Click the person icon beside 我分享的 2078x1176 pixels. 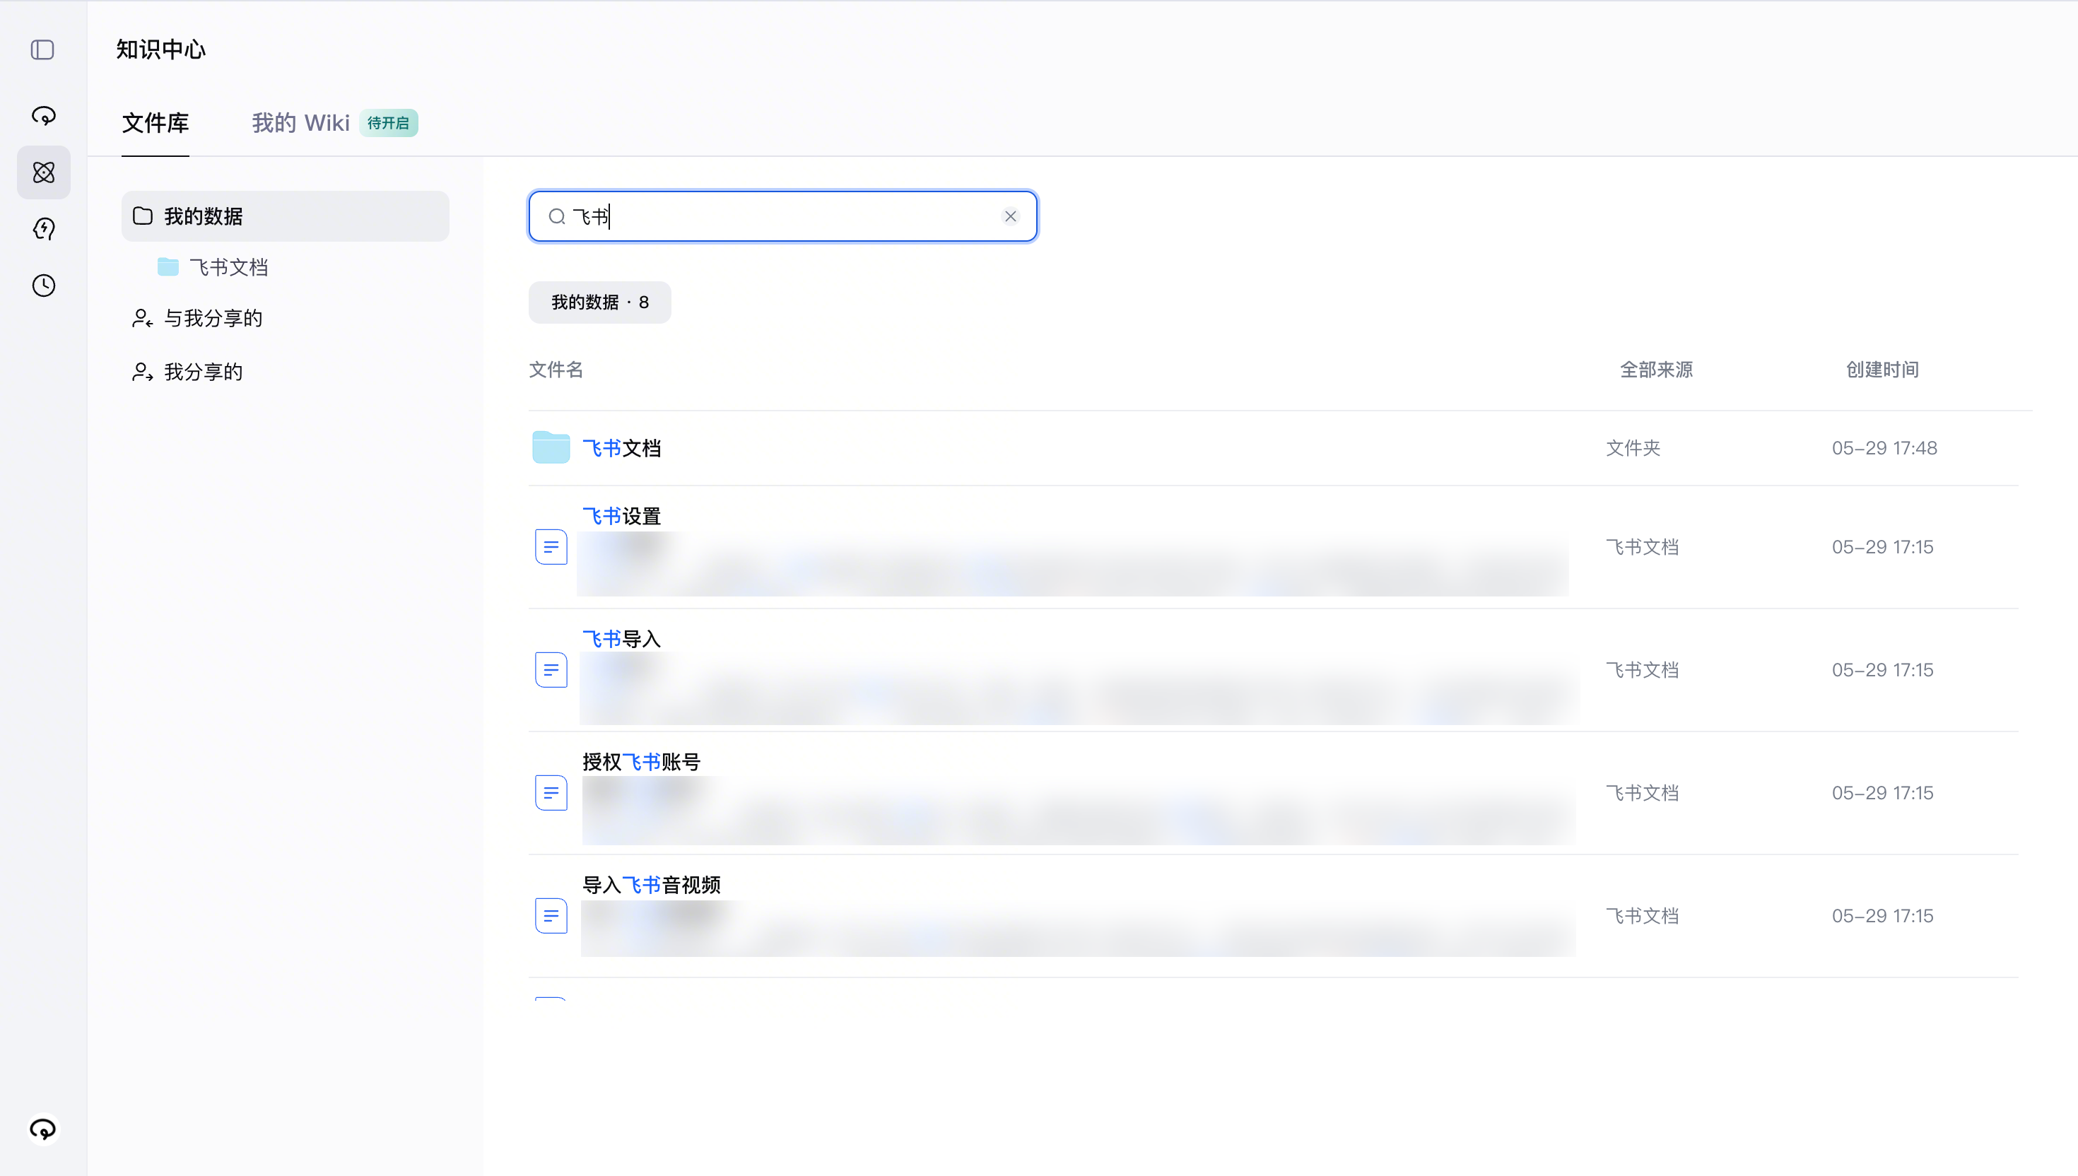coord(142,372)
